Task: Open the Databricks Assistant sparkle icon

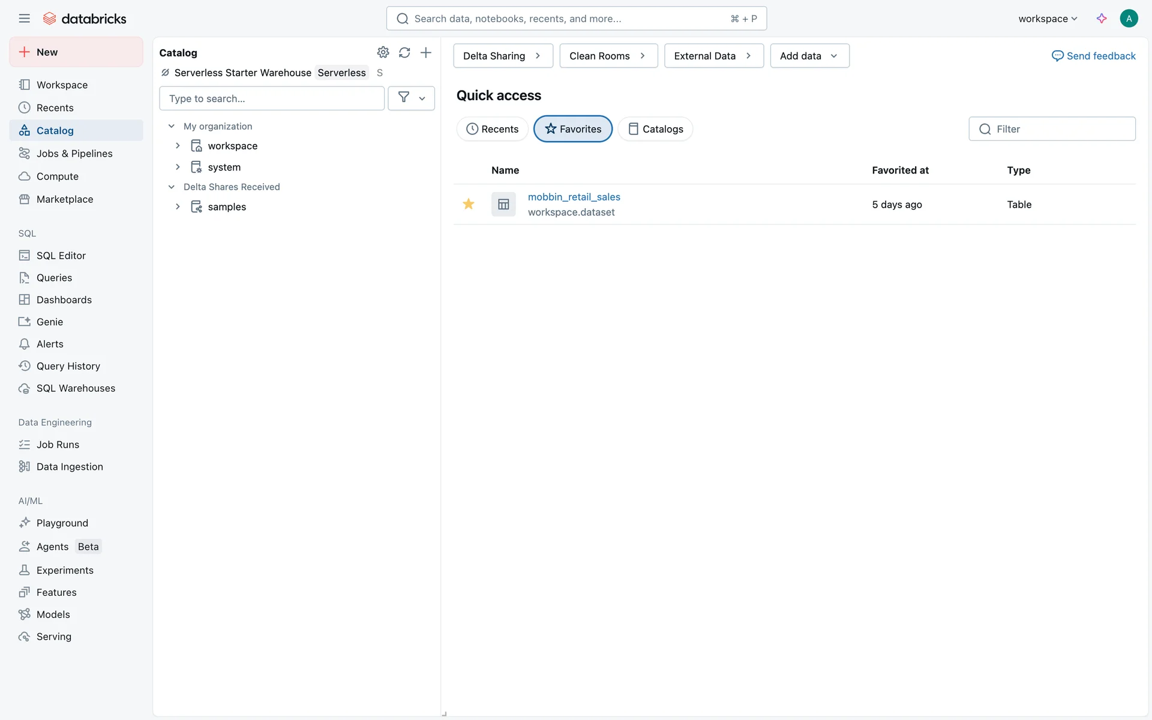Action: pyautogui.click(x=1102, y=19)
